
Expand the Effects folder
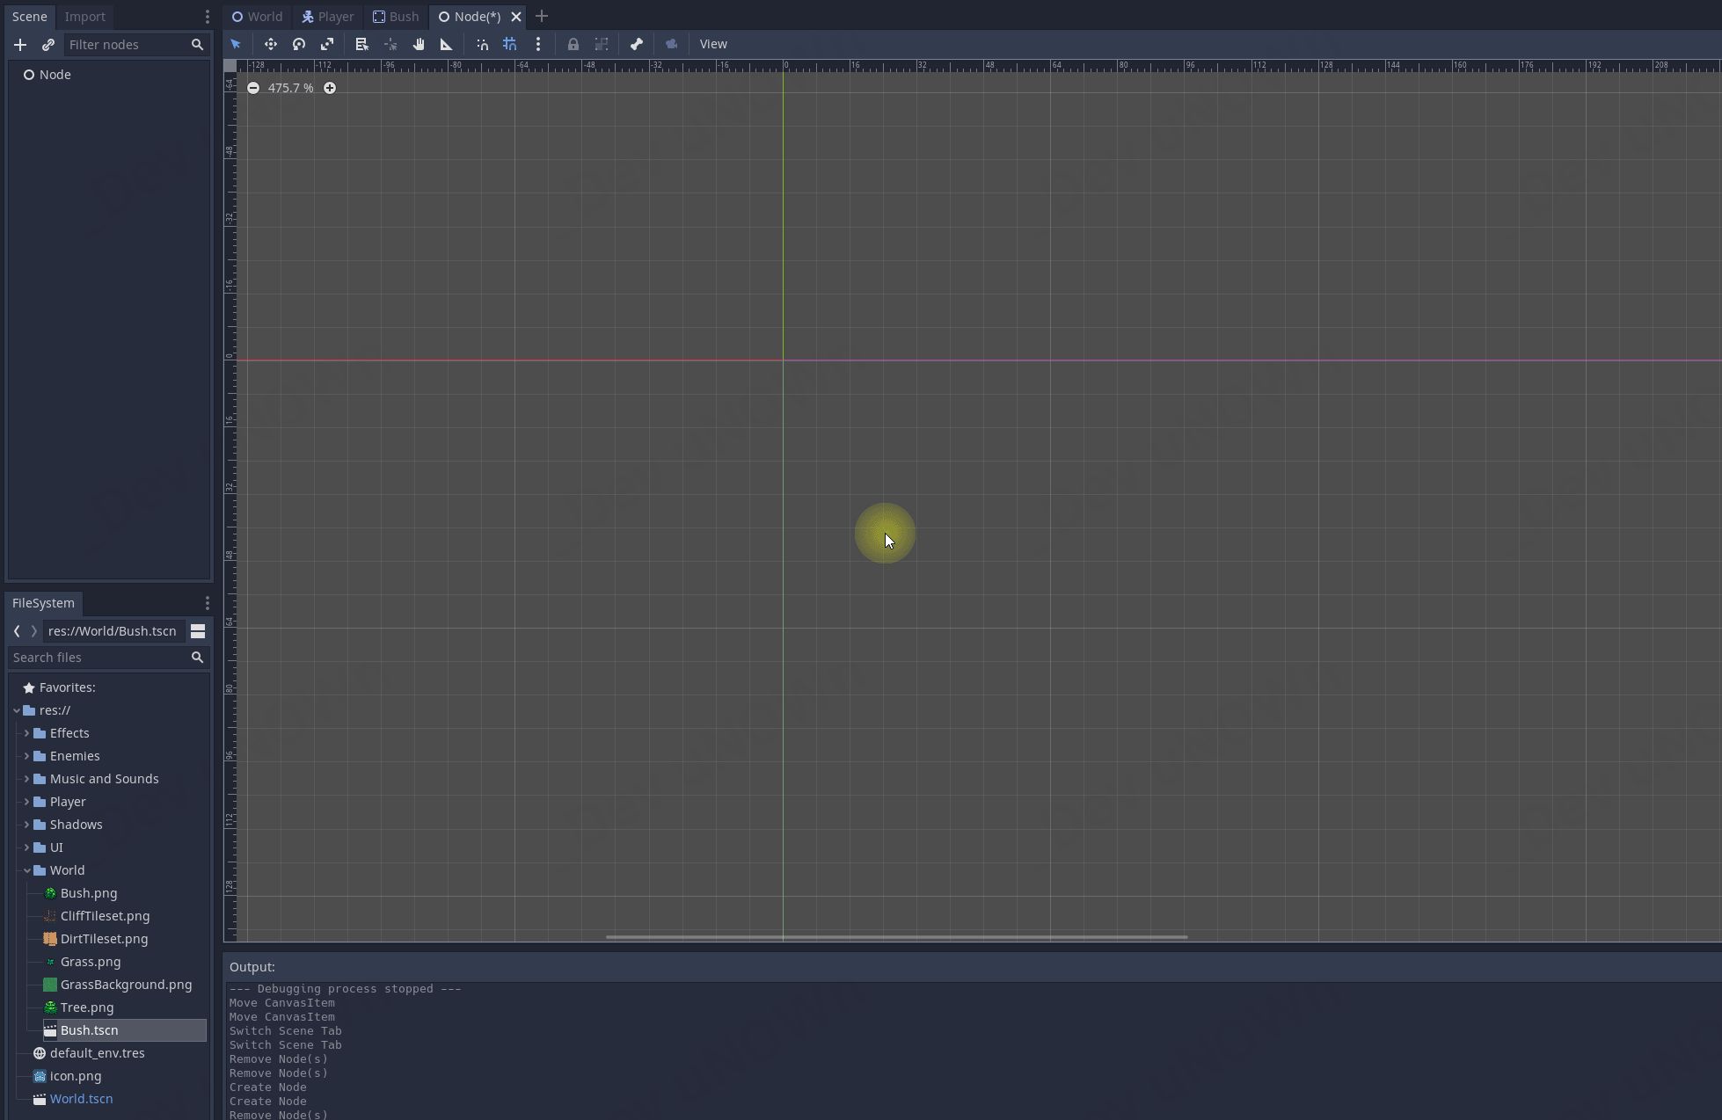(x=26, y=733)
